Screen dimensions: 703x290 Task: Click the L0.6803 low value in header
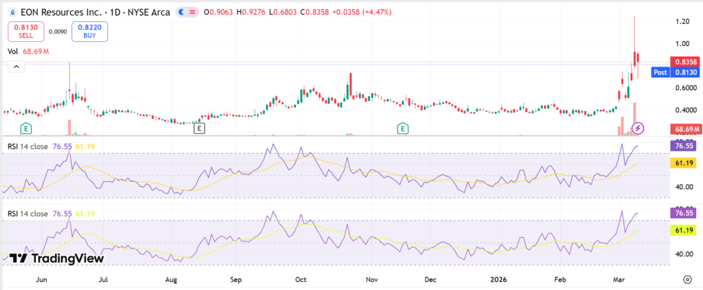tap(282, 12)
